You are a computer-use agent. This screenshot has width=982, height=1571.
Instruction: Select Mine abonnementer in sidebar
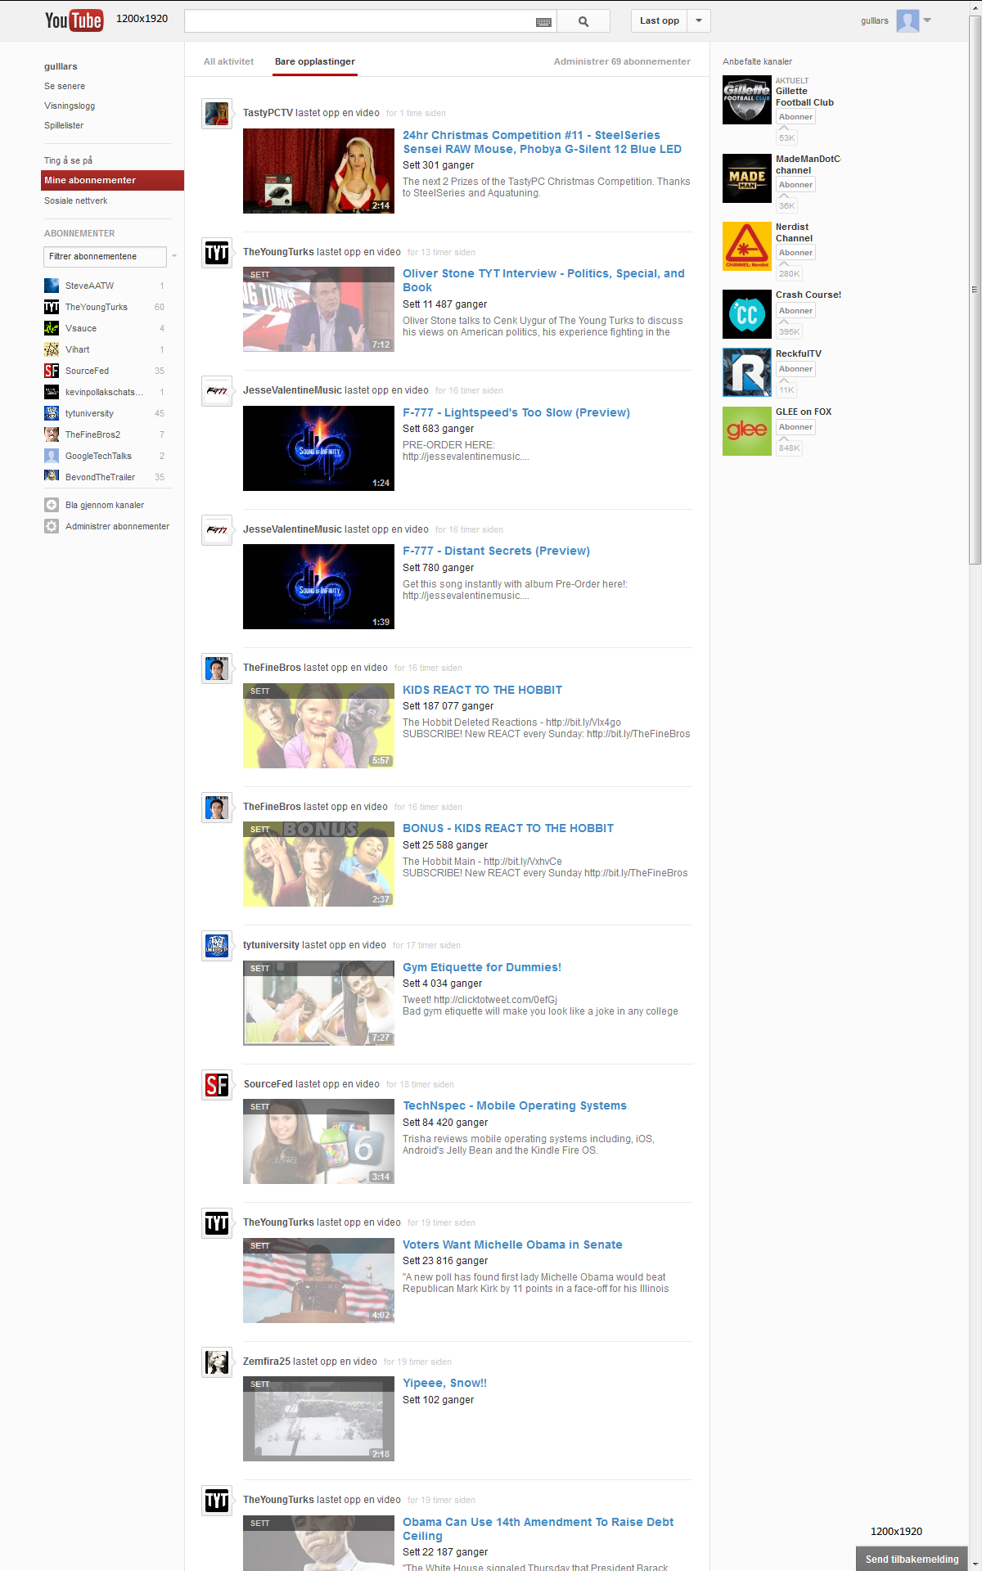point(113,180)
